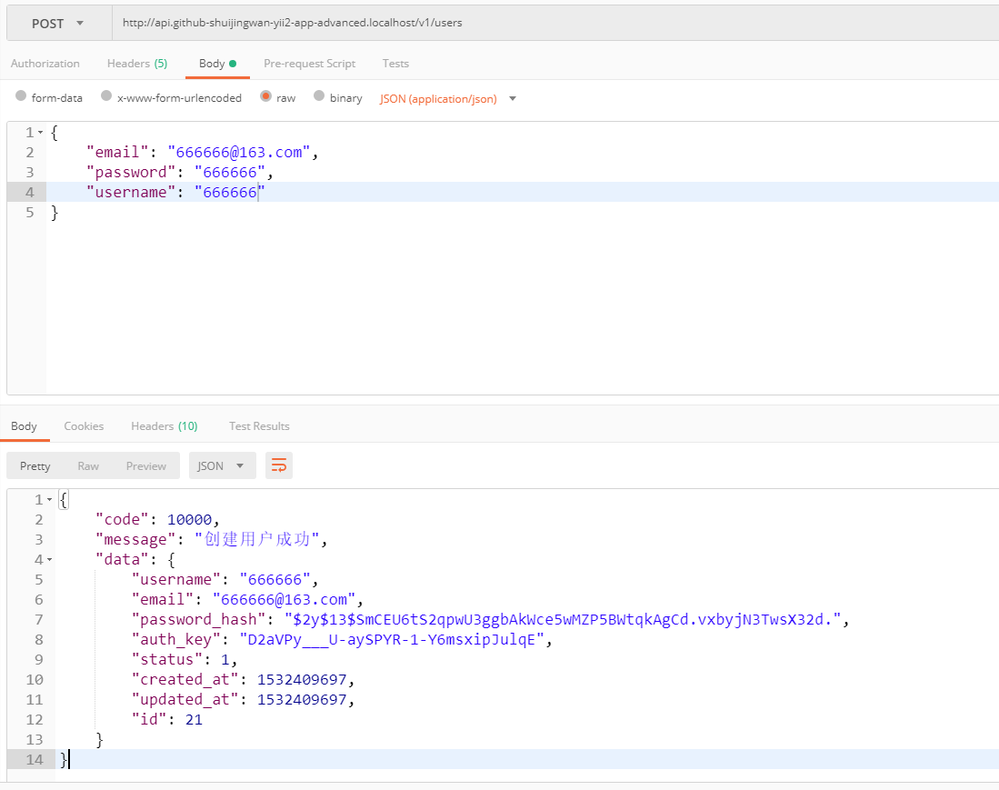This screenshot has width=999, height=790.
Task: Open the Test Results tab
Action: [x=259, y=426]
